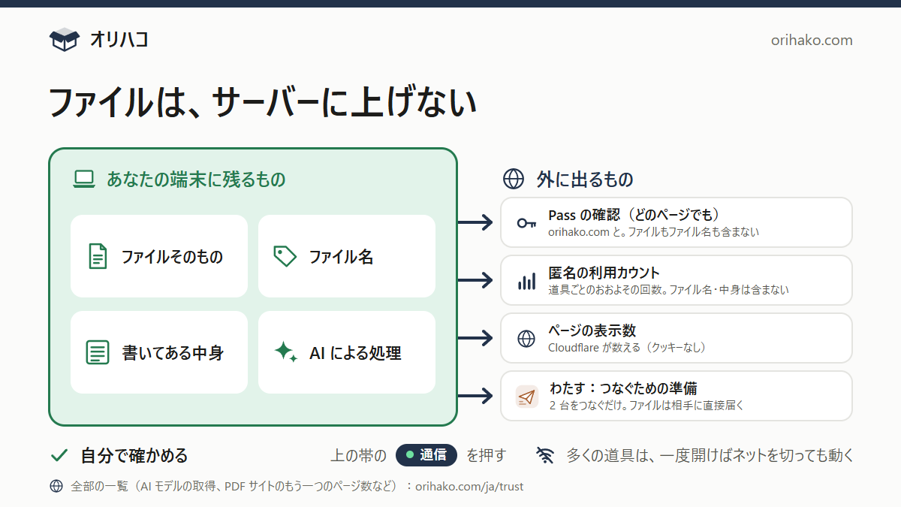Click the 匿名の利用カウント title
Image resolution: width=901 pixels, height=507 pixels.
click(604, 273)
